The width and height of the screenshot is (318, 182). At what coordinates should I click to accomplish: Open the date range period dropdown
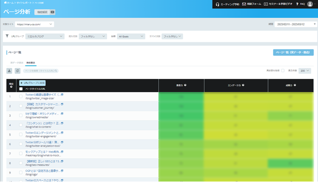(295, 24)
